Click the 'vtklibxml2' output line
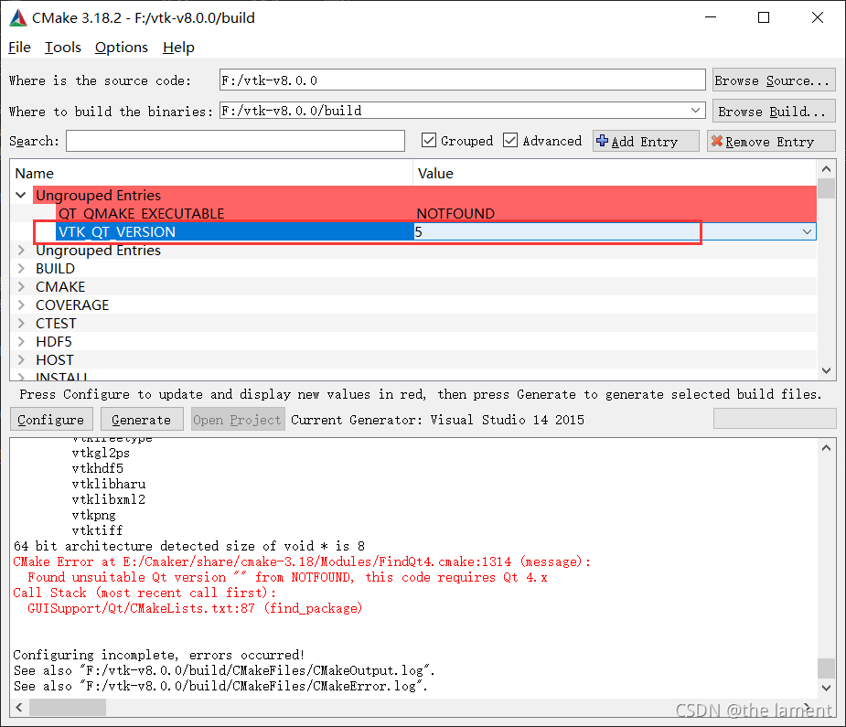This screenshot has width=846, height=727. coord(109,499)
